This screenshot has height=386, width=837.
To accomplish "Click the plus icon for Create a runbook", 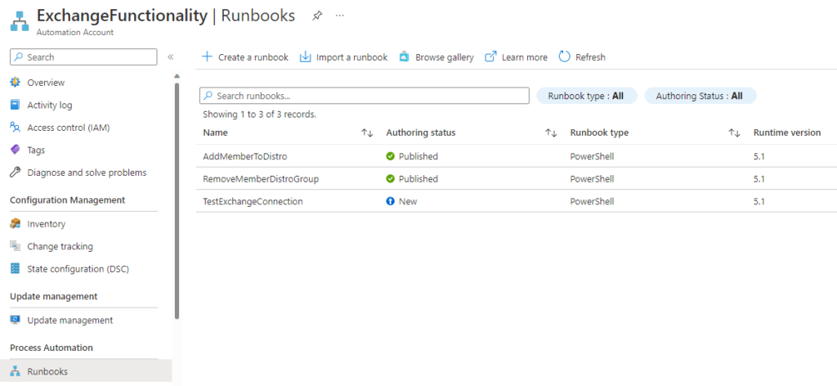I will pyautogui.click(x=207, y=56).
